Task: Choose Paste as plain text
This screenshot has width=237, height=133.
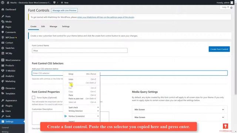Action: click(81, 99)
